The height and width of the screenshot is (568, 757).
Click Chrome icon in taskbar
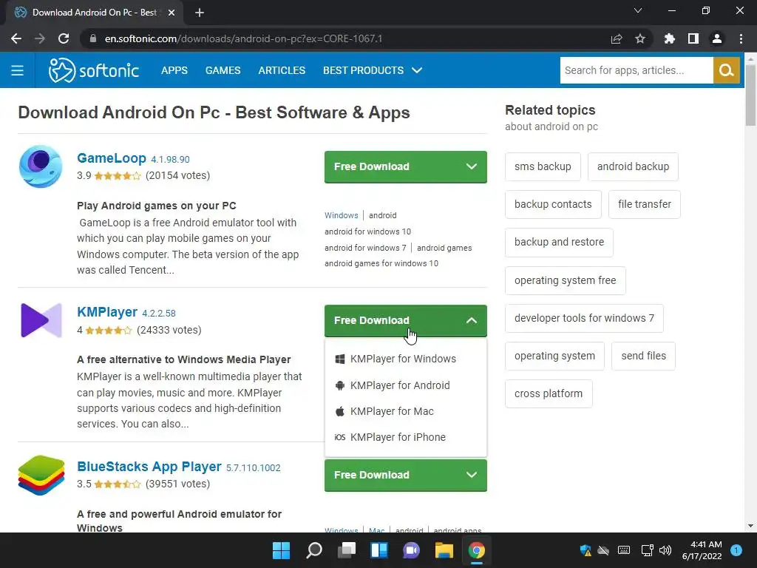[x=477, y=550]
